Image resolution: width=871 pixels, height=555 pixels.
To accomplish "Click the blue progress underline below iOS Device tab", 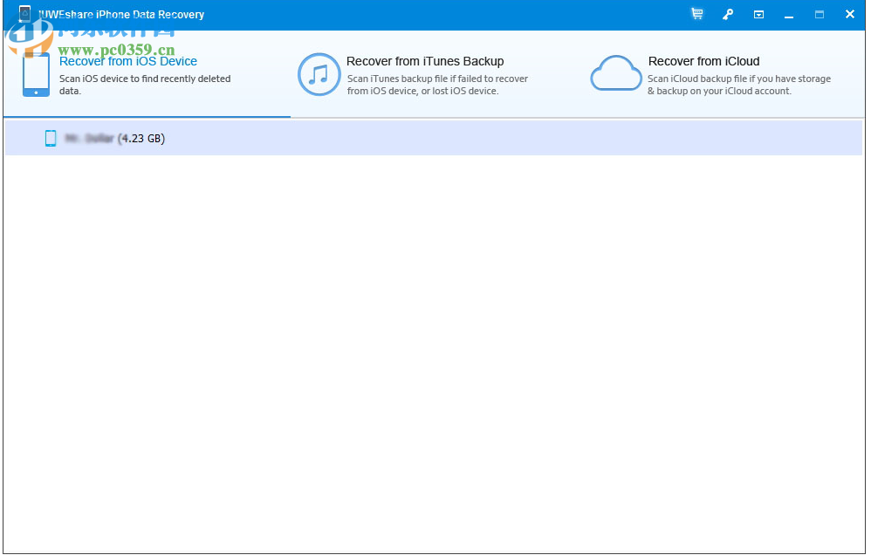I will click(x=145, y=114).
